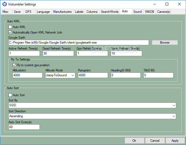Screen dimensions: 186x145
Task: Open the Columns tab
Action: (x=92, y=12)
